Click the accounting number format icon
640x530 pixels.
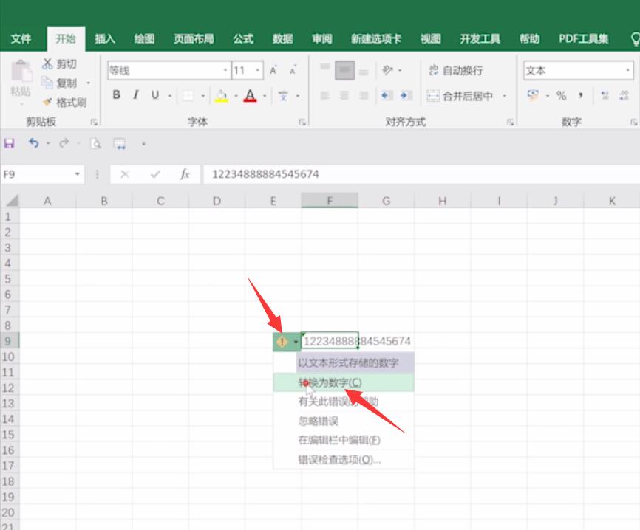click(533, 96)
